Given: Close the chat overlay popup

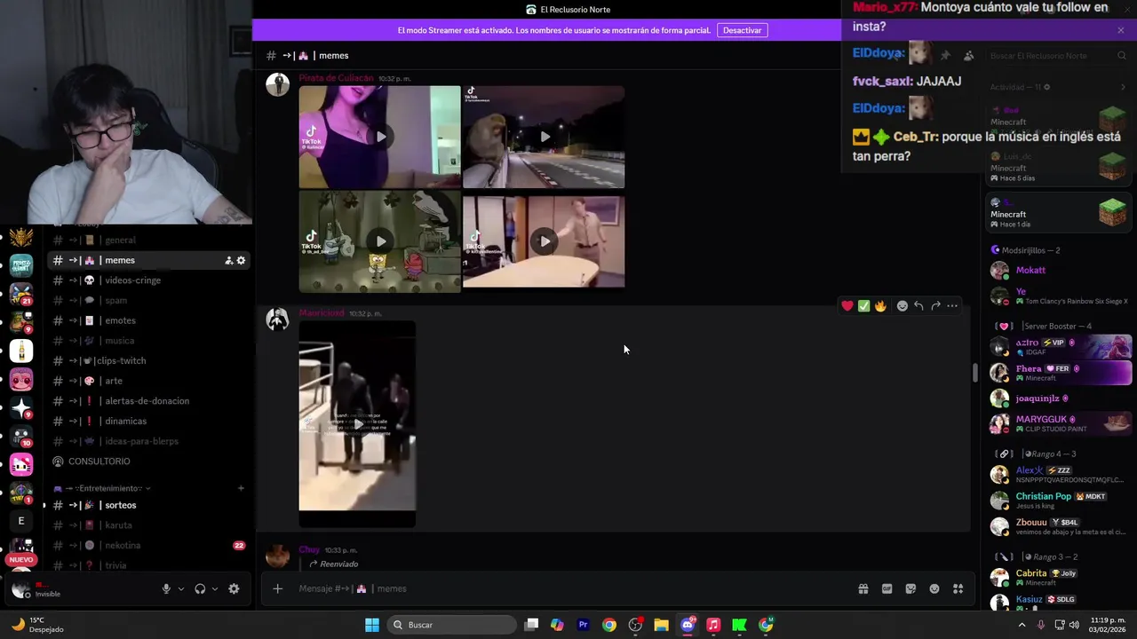Looking at the screenshot, I should [1120, 30].
